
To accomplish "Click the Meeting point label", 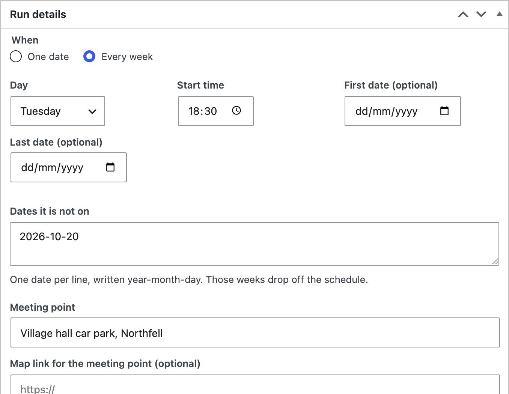I will (42, 307).
